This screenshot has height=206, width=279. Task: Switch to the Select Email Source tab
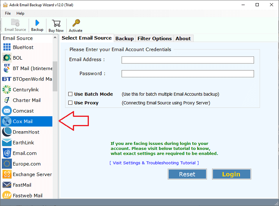coord(87,38)
